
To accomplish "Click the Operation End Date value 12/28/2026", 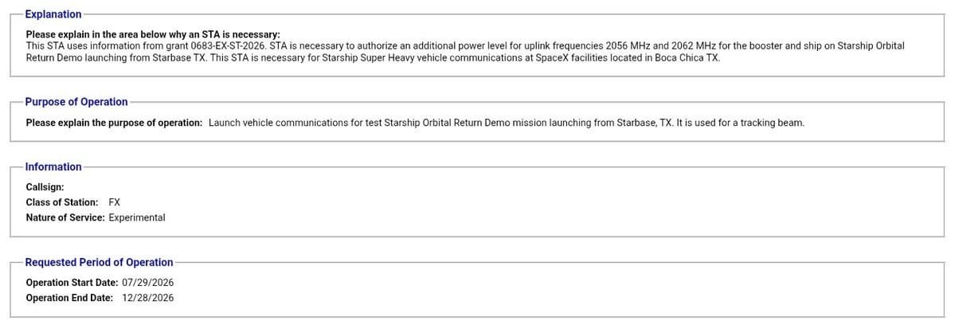I will pos(147,298).
